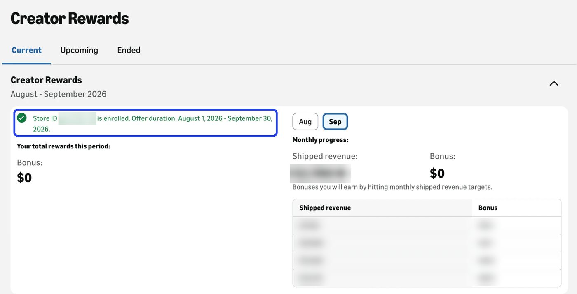Click the monthly revenue targets description text
Viewport: 577px width, 294px height.
(392, 187)
